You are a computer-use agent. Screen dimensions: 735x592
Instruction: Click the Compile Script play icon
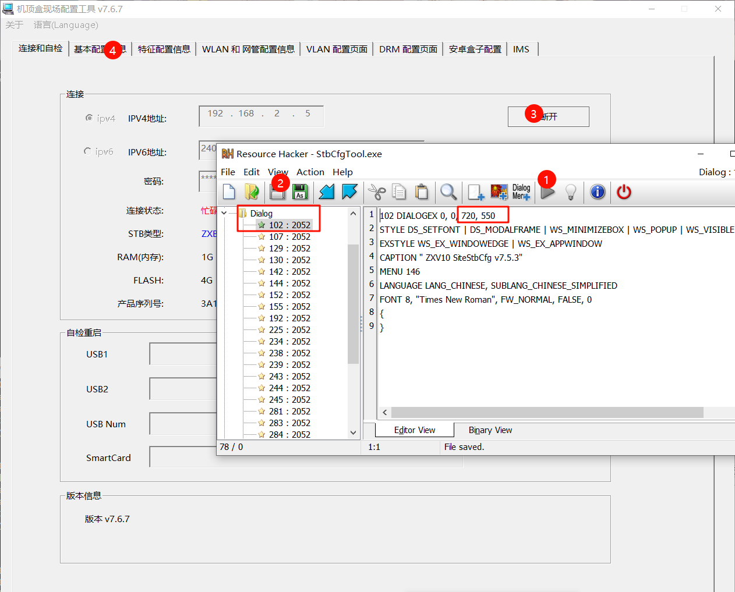point(547,192)
